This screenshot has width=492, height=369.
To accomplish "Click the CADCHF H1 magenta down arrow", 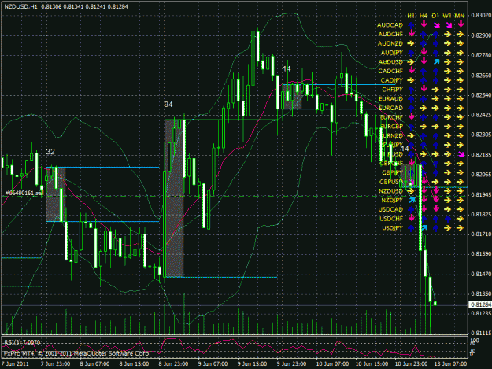I will [x=411, y=71].
